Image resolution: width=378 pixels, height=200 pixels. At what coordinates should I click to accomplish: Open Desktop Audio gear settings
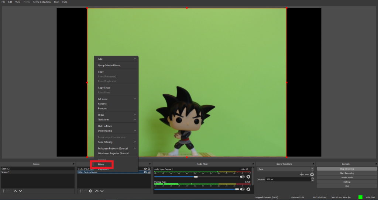pos(248,189)
